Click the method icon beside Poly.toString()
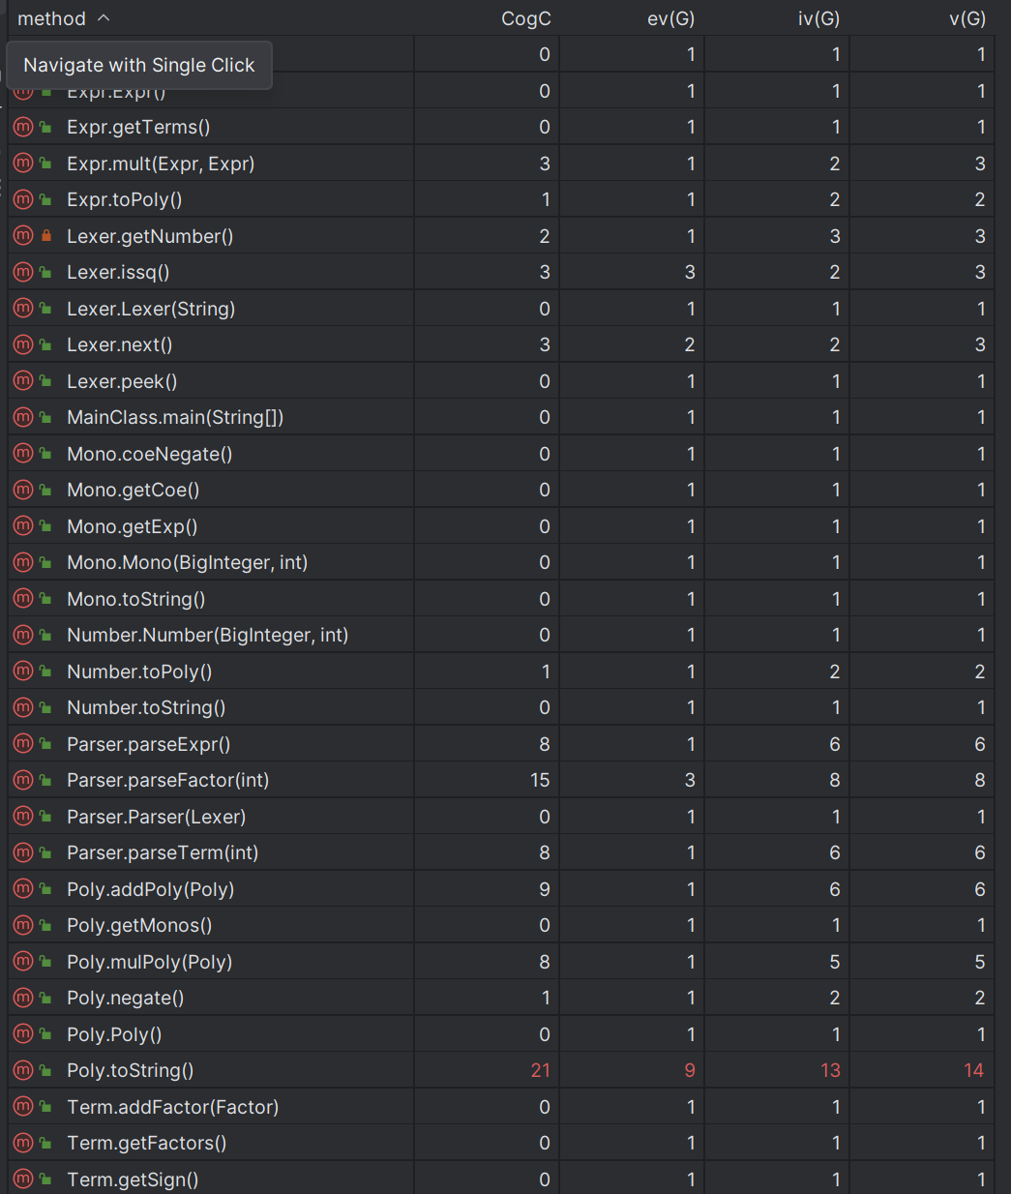1011x1194 pixels. coord(23,1070)
